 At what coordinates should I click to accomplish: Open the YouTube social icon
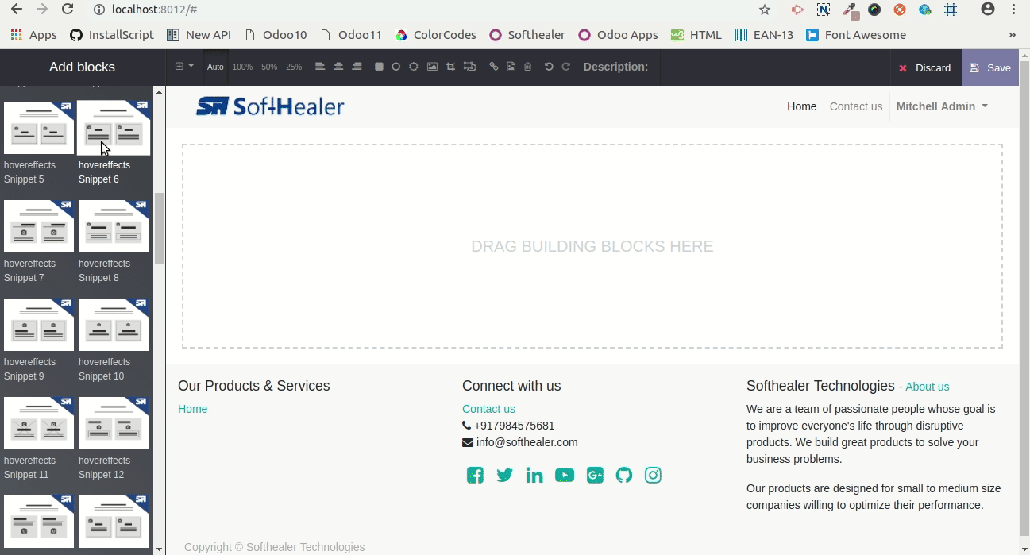click(565, 476)
